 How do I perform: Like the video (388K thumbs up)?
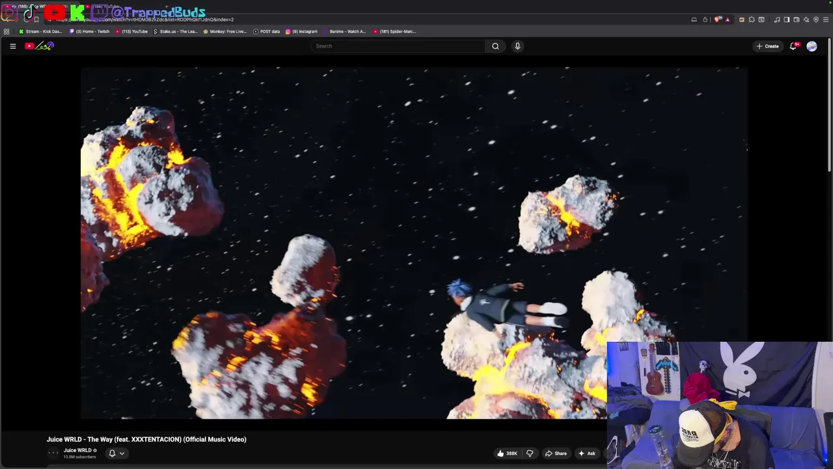pos(507,453)
